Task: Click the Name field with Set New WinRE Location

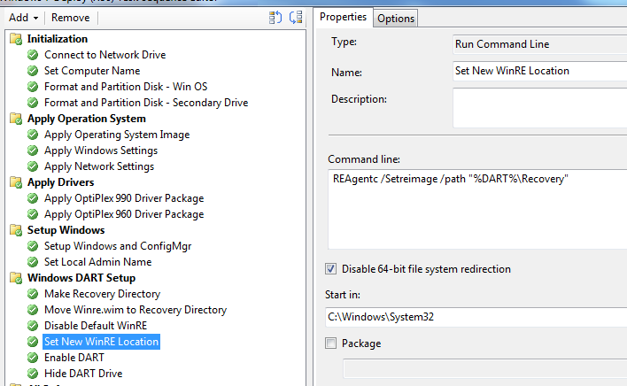Action: 540,71
